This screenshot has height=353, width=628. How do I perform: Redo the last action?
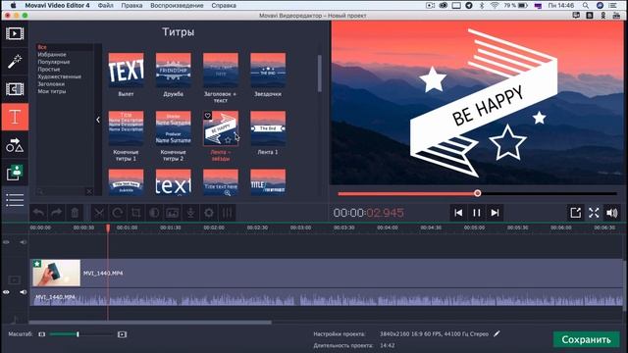(57, 213)
